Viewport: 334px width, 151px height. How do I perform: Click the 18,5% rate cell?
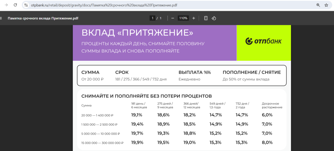[190, 124]
